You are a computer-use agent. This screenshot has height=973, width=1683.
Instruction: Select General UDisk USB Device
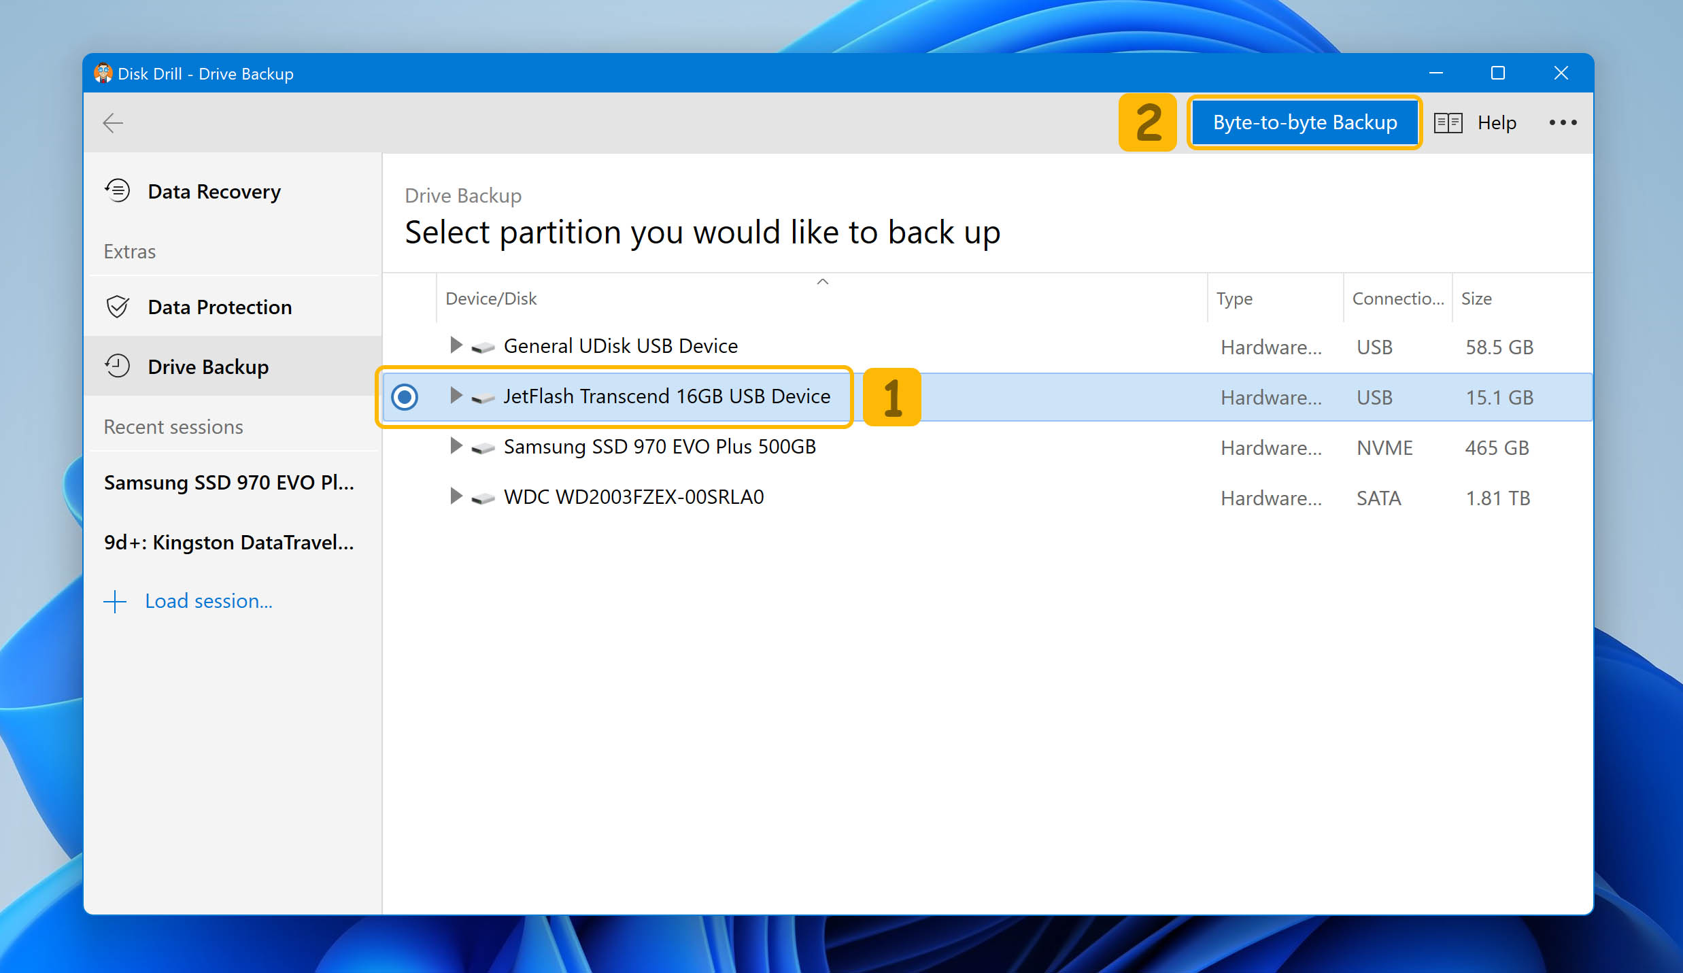[x=620, y=346]
